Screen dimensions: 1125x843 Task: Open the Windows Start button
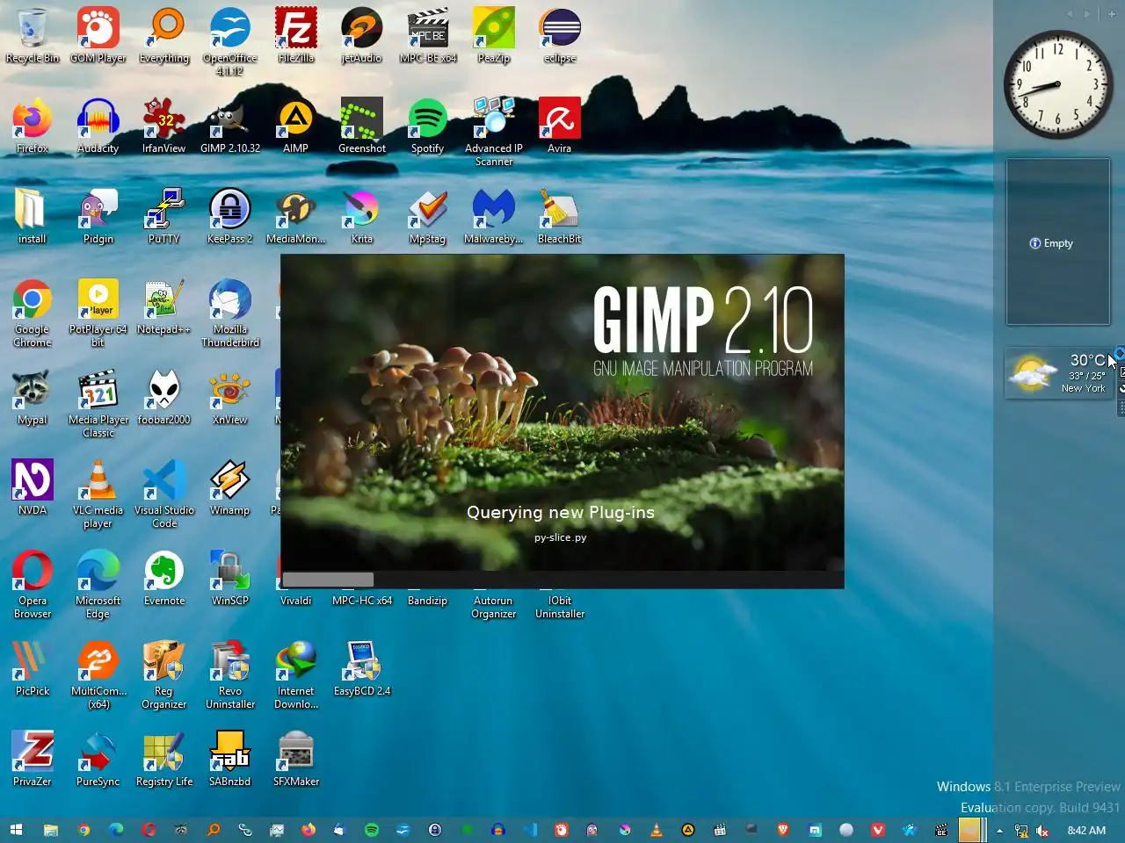click(16, 830)
